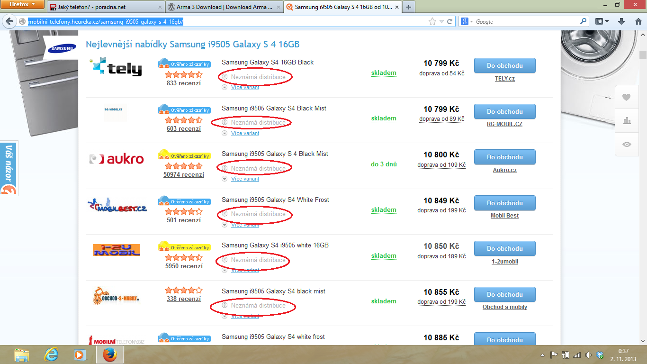Viewport: 647px width, 364px height.
Task: Click the magnifier icon in the search box
Action: 584,21
